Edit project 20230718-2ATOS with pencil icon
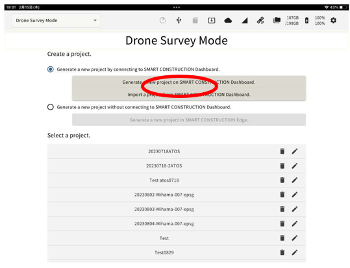The width and height of the screenshot is (350, 268). tap(295, 165)
